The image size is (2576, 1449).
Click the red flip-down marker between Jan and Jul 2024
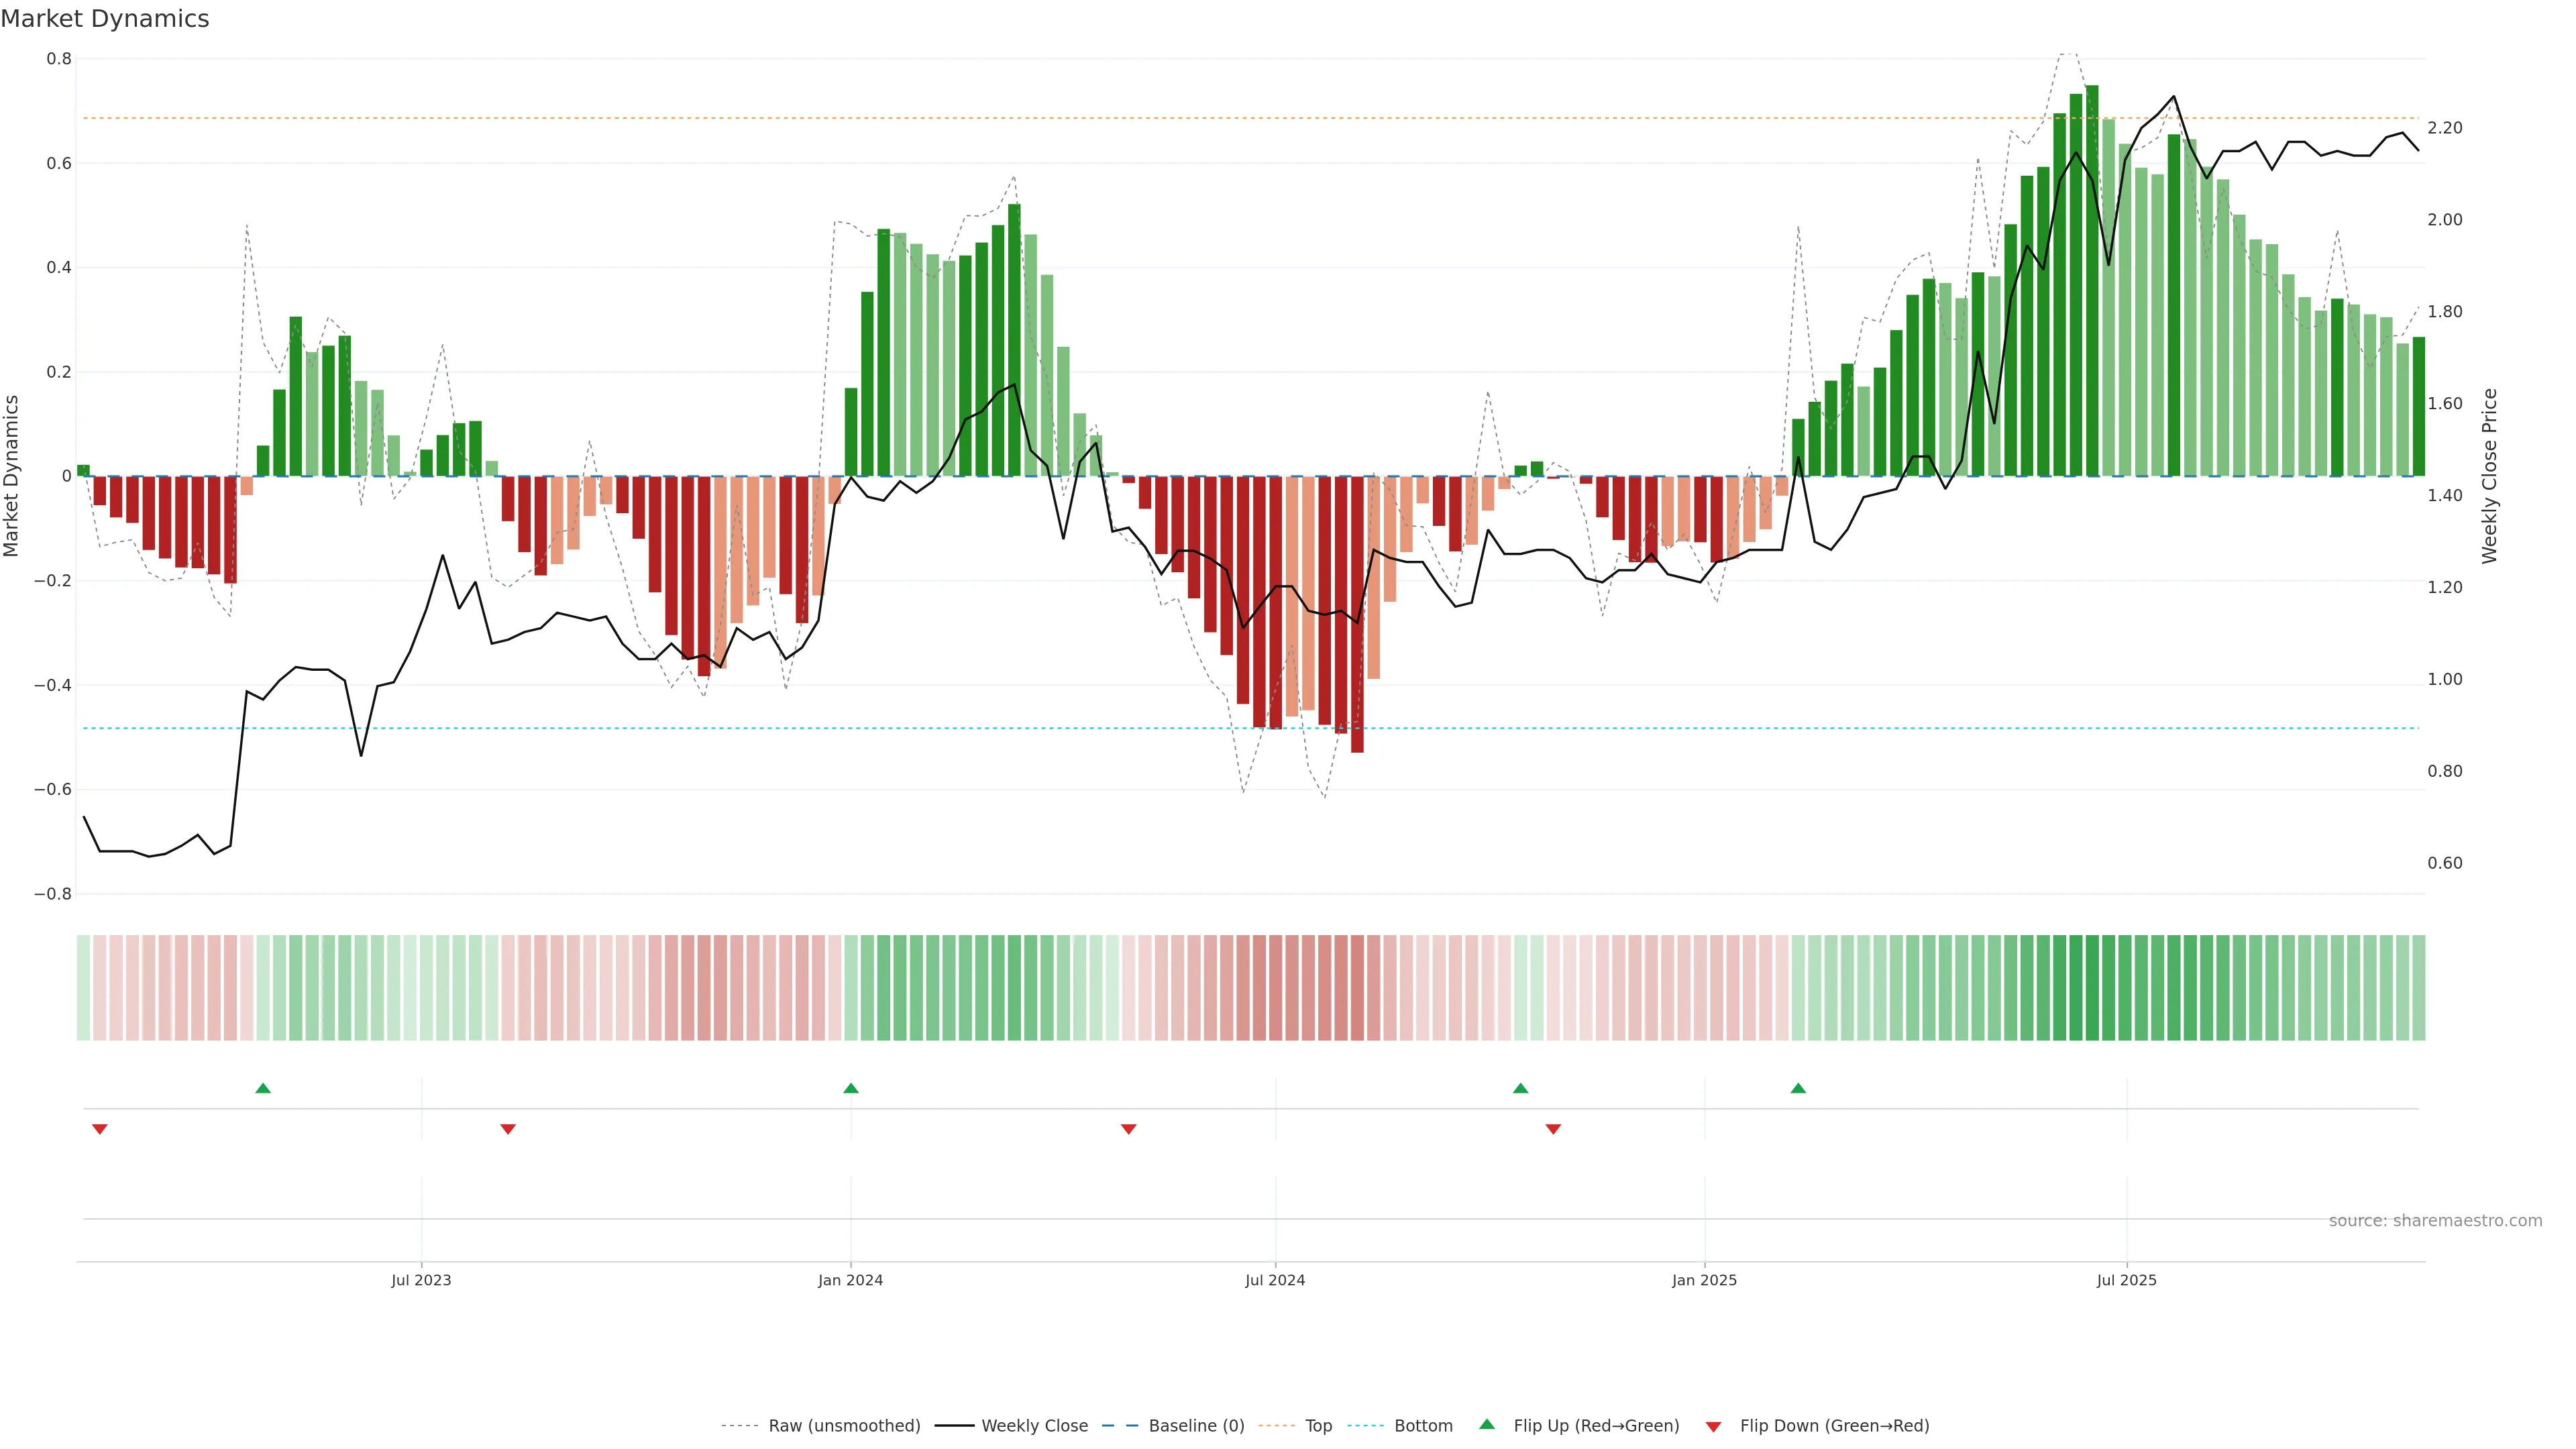1129,1129
